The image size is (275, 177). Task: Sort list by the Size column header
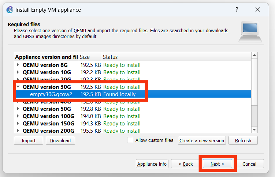click(90, 57)
